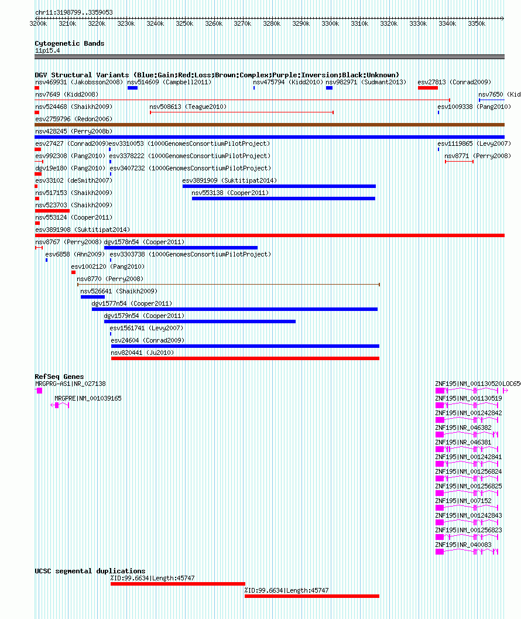Screen dimensions: 521x619
Task: Click the dgv1577n54 (Cooper2011) label
Action: (132, 303)
